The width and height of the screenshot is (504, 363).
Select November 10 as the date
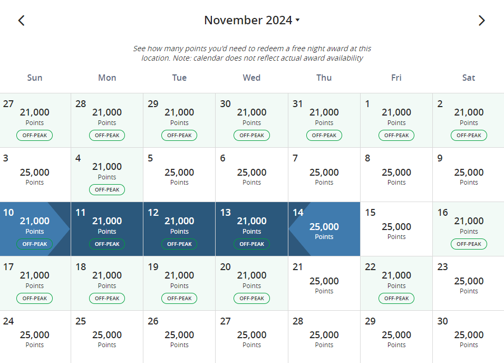(35, 228)
